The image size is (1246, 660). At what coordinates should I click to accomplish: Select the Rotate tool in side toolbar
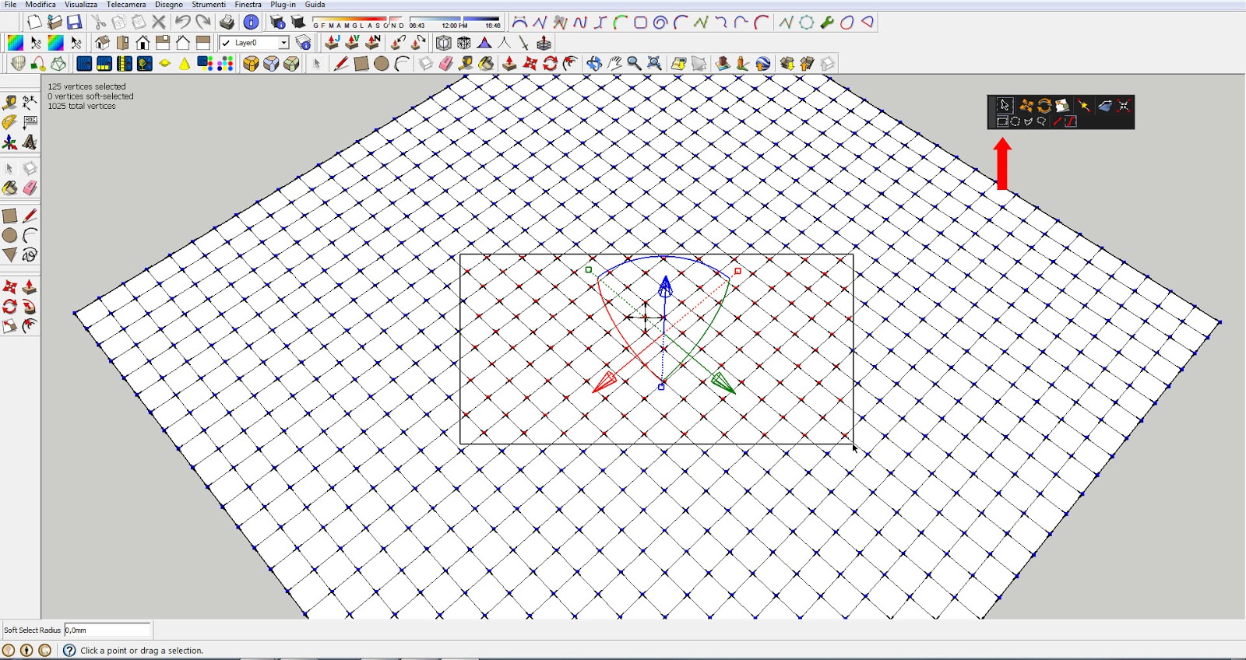click(x=9, y=307)
